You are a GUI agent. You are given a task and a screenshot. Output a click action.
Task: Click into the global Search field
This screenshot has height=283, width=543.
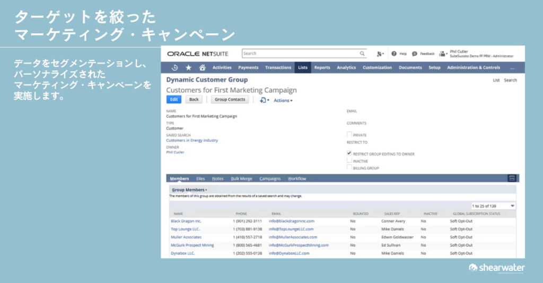coord(300,53)
